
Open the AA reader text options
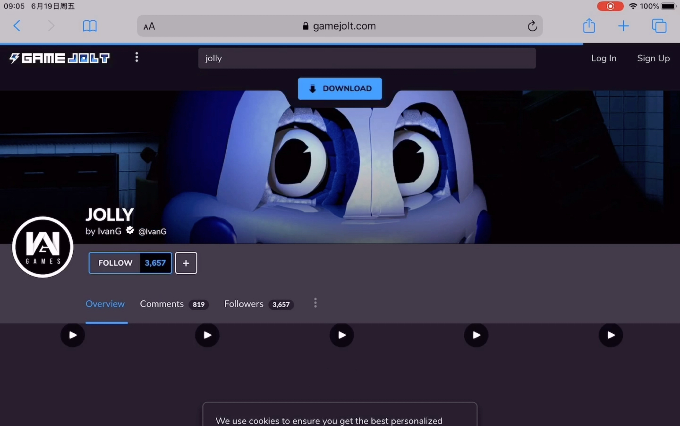click(x=149, y=26)
